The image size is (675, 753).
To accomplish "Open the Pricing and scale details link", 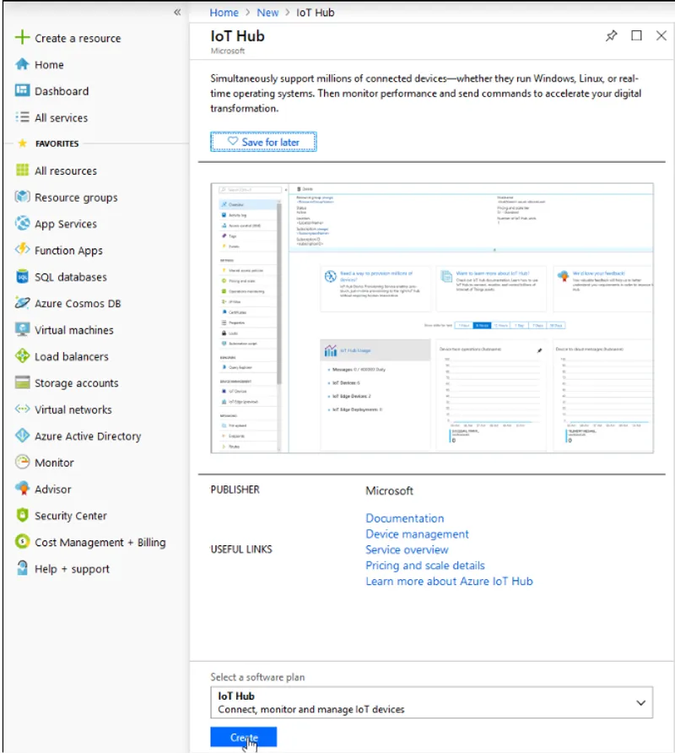I will 425,566.
